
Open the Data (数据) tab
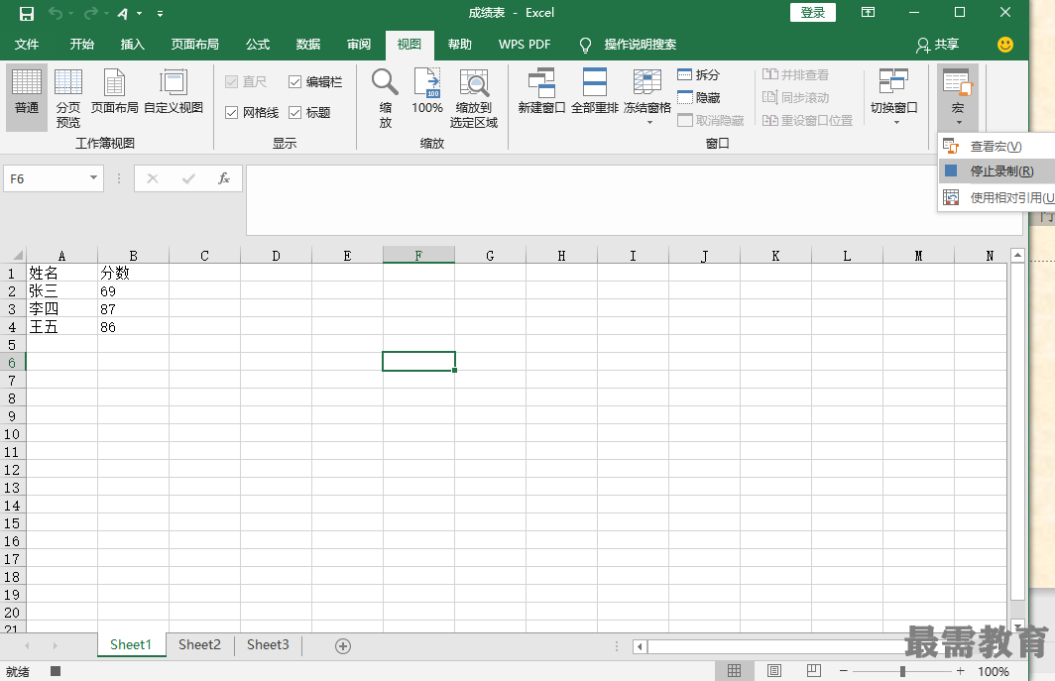(308, 45)
